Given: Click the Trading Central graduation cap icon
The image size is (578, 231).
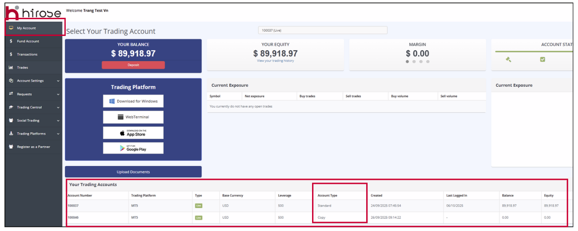Looking at the screenshot, I should (11, 107).
